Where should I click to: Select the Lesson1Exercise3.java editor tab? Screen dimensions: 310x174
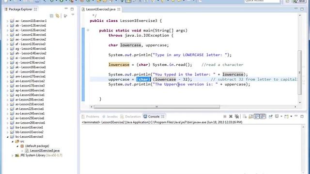point(101,9)
